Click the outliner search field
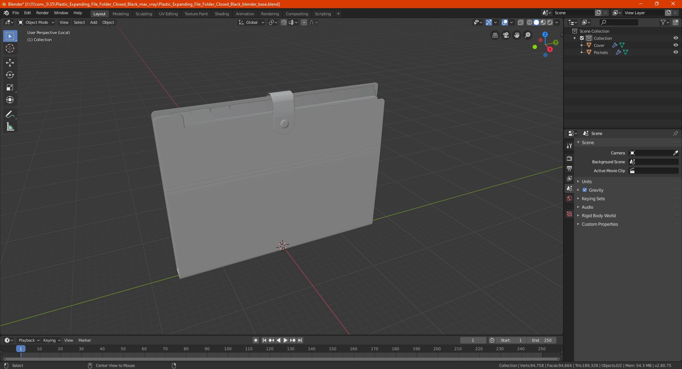This screenshot has height=369, width=682. (618, 22)
